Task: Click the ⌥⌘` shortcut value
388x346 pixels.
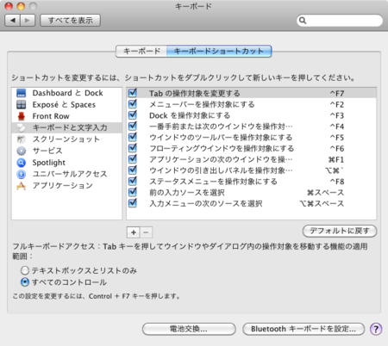Action: point(335,170)
